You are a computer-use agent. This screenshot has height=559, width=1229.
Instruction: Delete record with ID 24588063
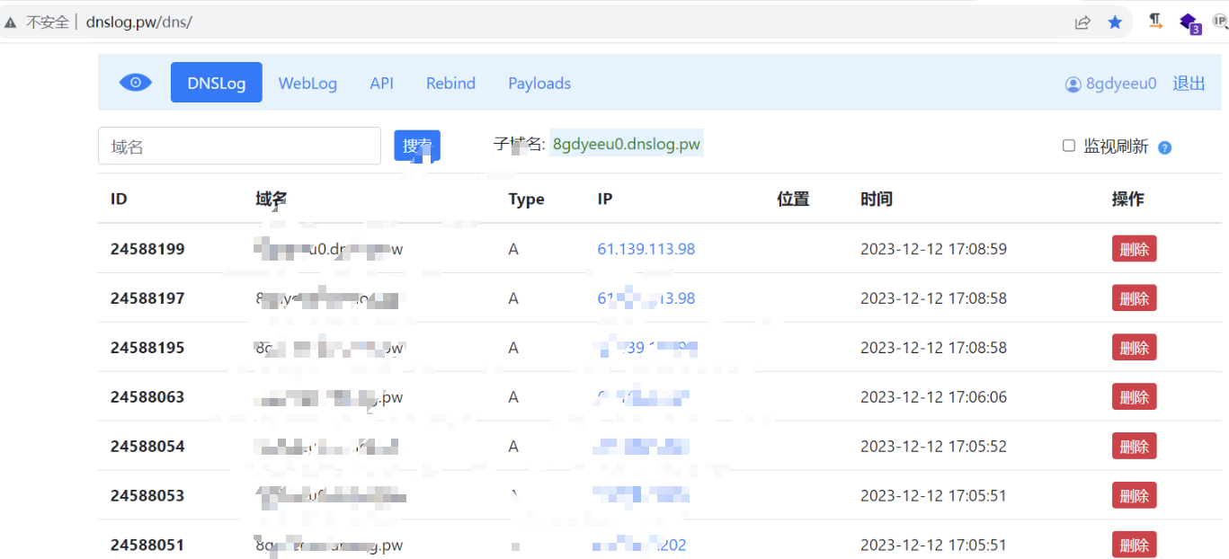(1134, 396)
